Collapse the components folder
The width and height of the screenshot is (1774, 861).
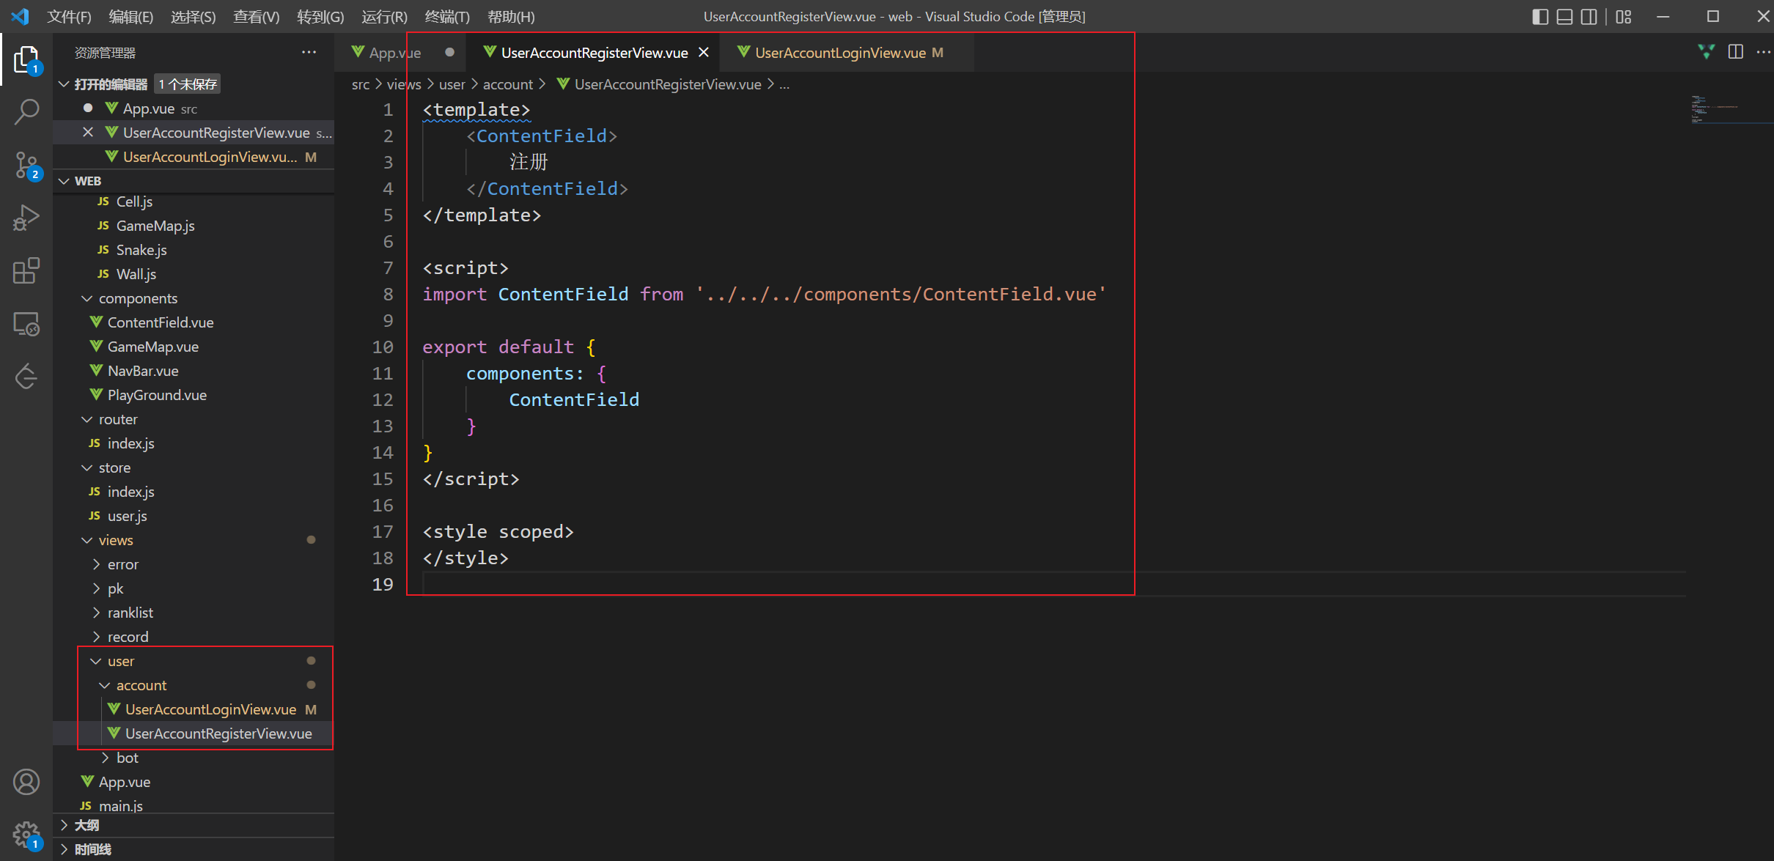point(138,298)
